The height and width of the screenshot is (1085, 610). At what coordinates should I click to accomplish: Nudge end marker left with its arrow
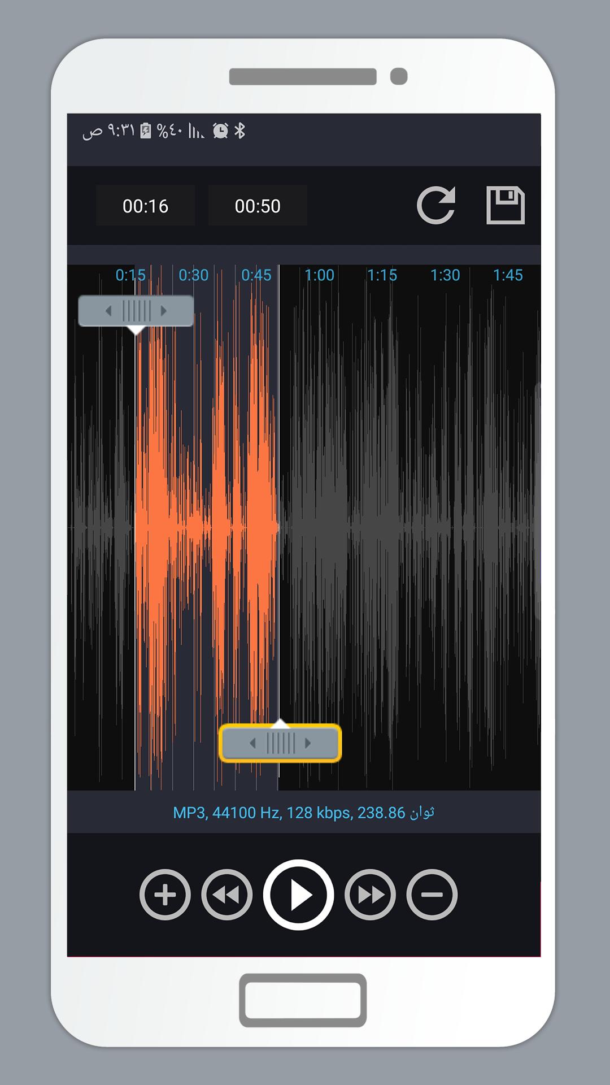pyautogui.click(x=252, y=743)
